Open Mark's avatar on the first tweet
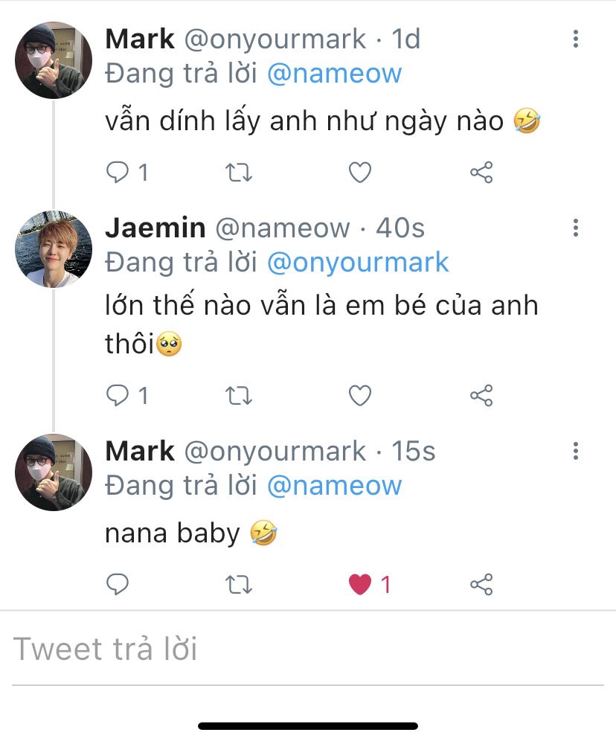 pos(54,60)
